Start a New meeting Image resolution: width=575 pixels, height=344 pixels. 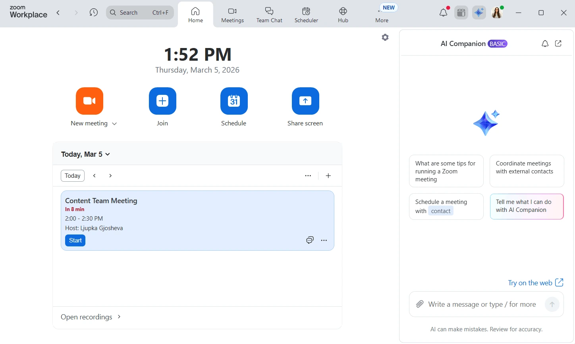pyautogui.click(x=89, y=101)
